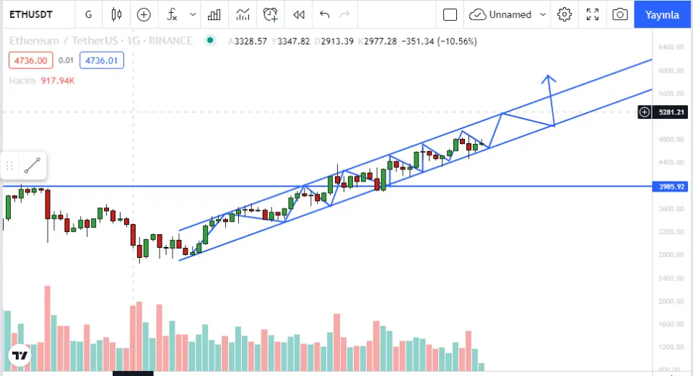Open the layout selection square
Viewport: 693px width, 376px height.
pos(450,14)
